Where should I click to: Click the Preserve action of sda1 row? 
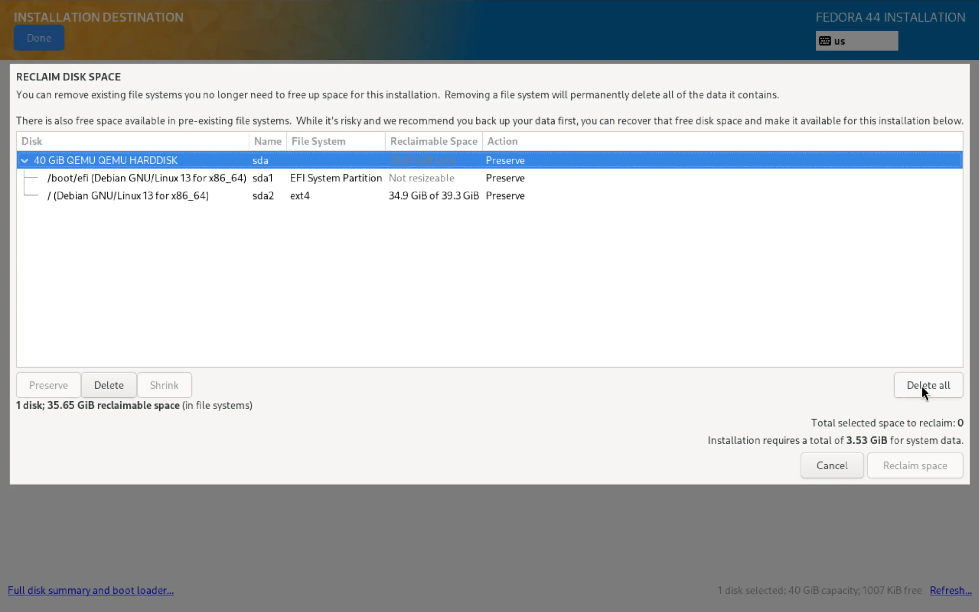pos(505,178)
